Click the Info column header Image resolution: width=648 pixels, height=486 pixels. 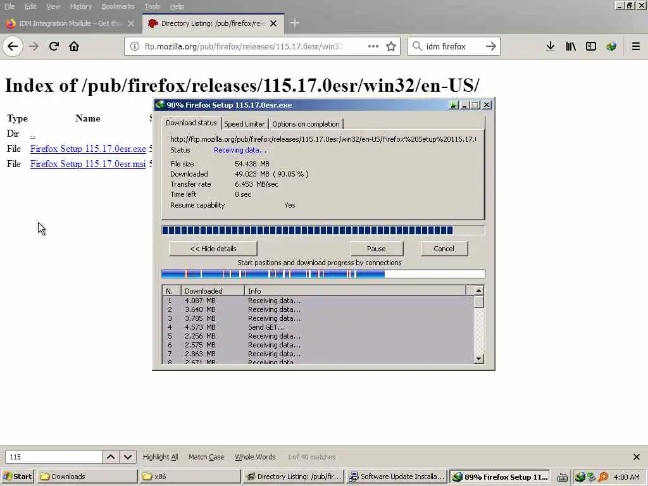[x=355, y=291]
